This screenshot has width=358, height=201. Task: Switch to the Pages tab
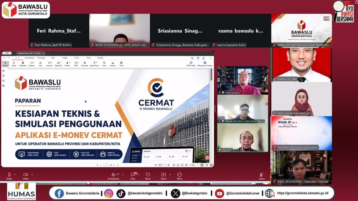65,58
